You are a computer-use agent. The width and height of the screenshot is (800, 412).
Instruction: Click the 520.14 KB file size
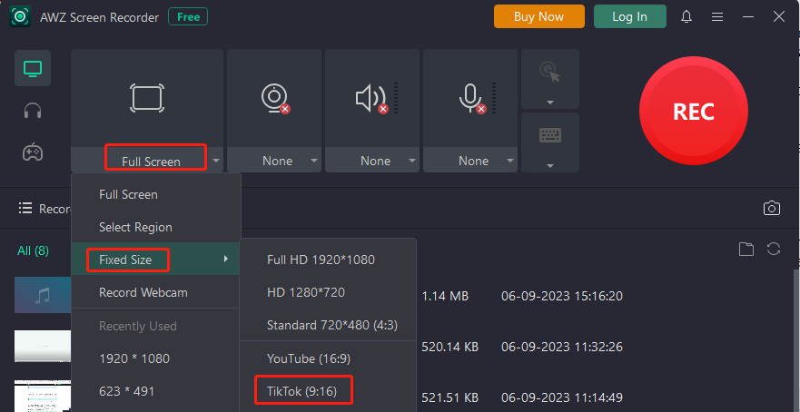pos(450,347)
